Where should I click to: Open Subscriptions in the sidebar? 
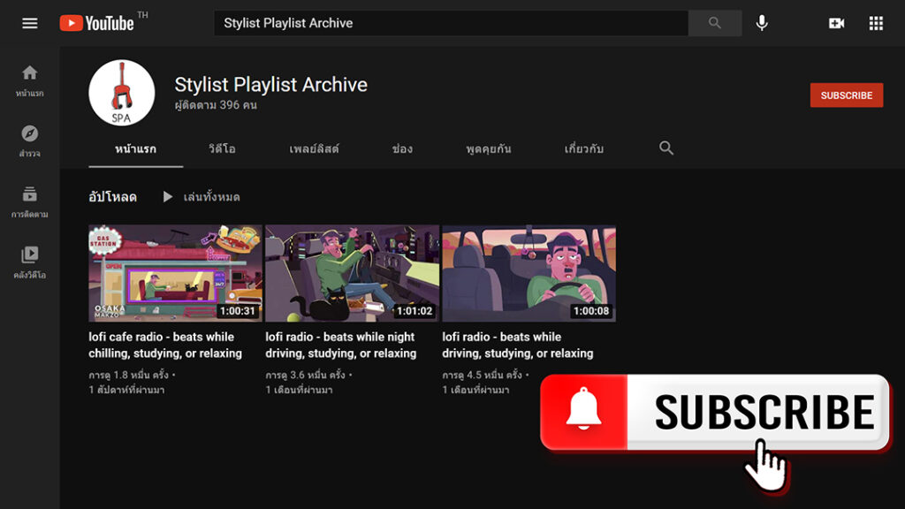tap(30, 201)
